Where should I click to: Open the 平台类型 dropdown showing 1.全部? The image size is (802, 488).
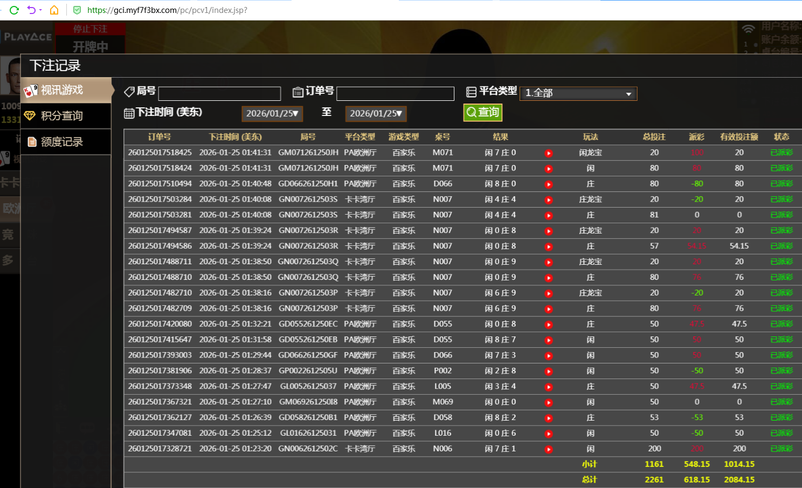coord(578,93)
